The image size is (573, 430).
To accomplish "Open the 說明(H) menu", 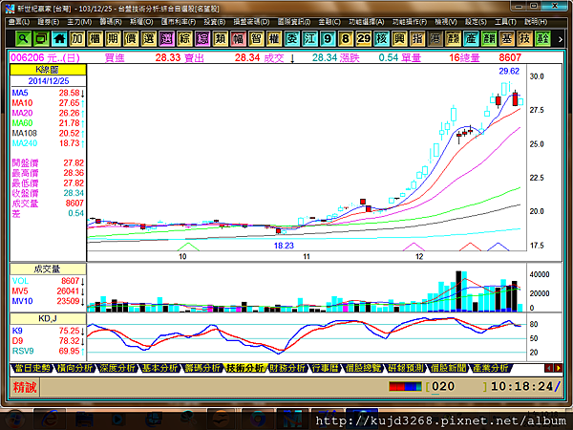I will (x=536, y=22).
